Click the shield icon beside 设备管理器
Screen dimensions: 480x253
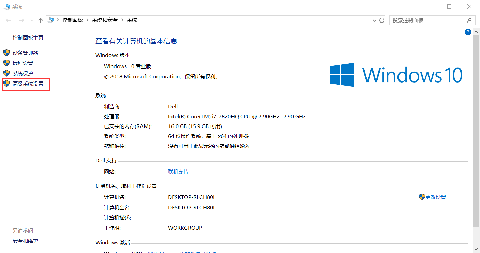click(x=6, y=53)
